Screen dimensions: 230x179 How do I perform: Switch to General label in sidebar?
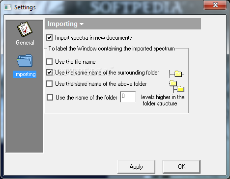(25, 43)
